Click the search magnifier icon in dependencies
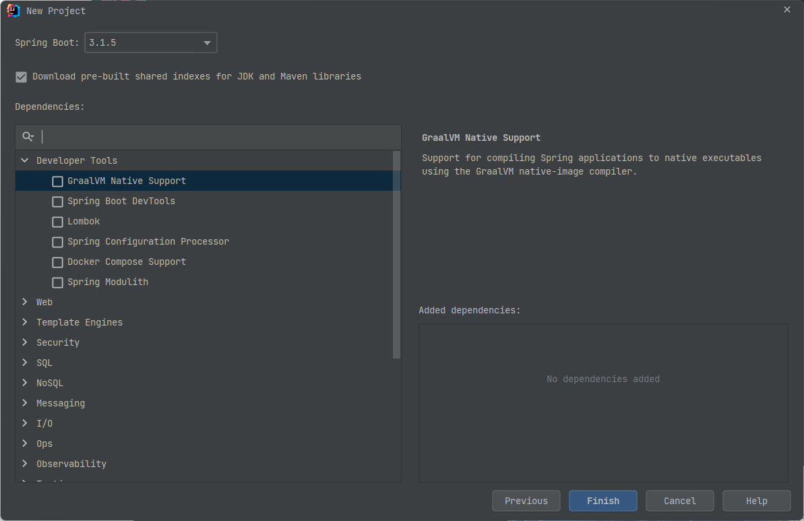The image size is (804, 521). coord(28,136)
